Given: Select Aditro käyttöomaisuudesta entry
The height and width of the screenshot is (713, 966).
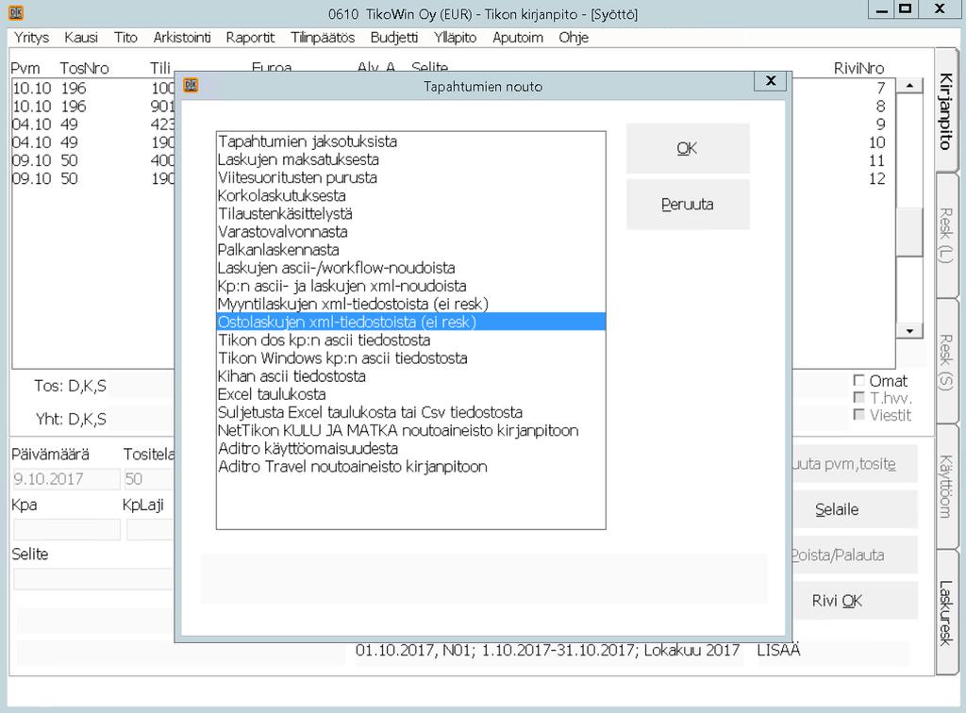Looking at the screenshot, I should click(411, 448).
